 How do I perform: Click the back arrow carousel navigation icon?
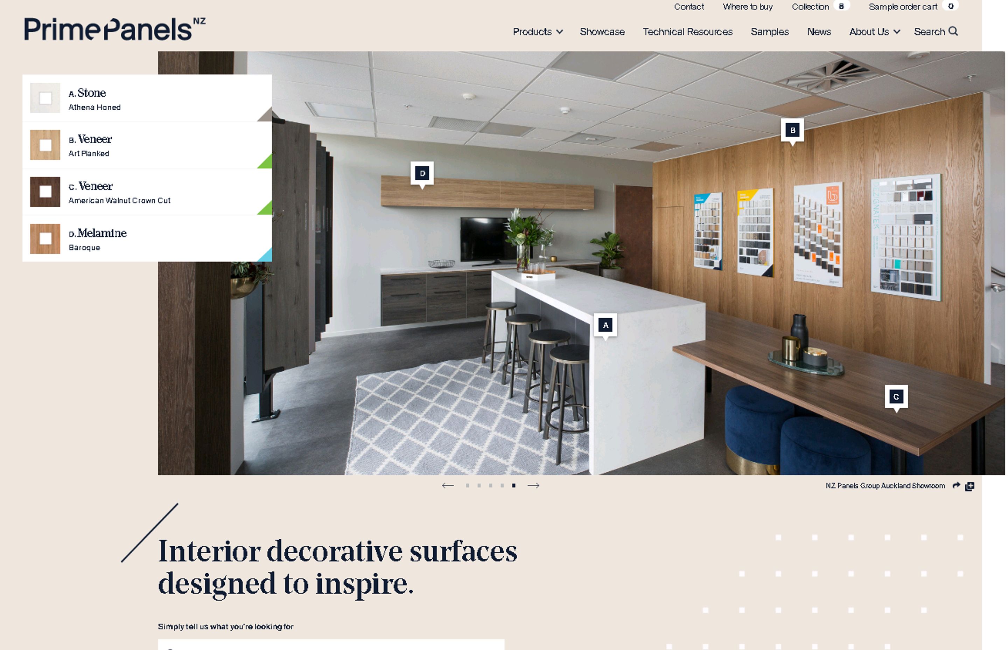tap(446, 485)
